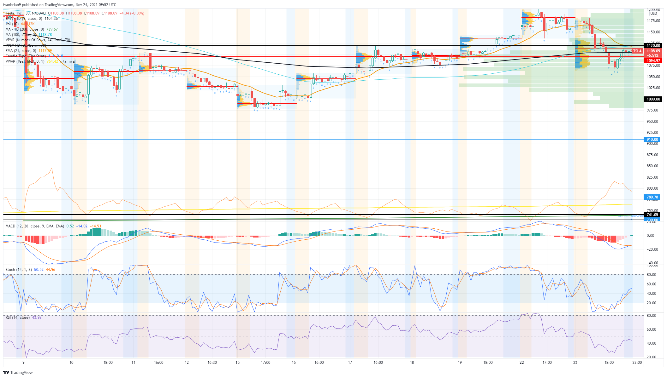Click the 16:30 time axis label
667x378 pixels.
click(x=212, y=363)
